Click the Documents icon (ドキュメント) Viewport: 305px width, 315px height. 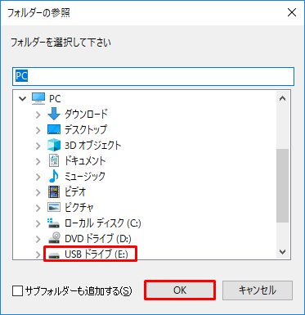coord(54,160)
